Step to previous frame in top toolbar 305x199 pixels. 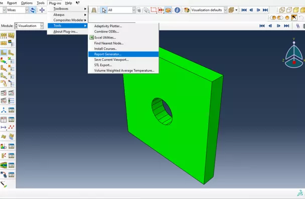(x=251, y=10)
